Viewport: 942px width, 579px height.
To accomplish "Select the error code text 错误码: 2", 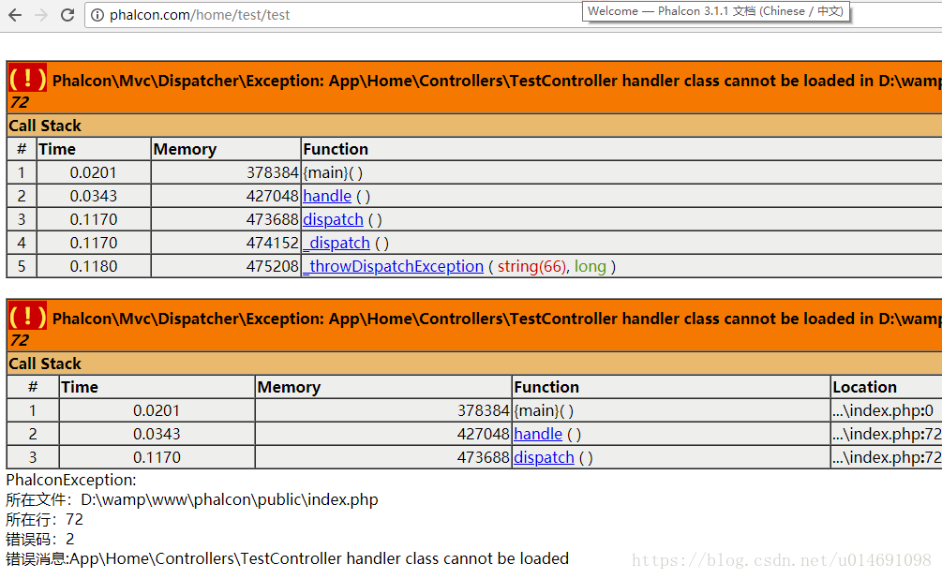I will (40, 539).
